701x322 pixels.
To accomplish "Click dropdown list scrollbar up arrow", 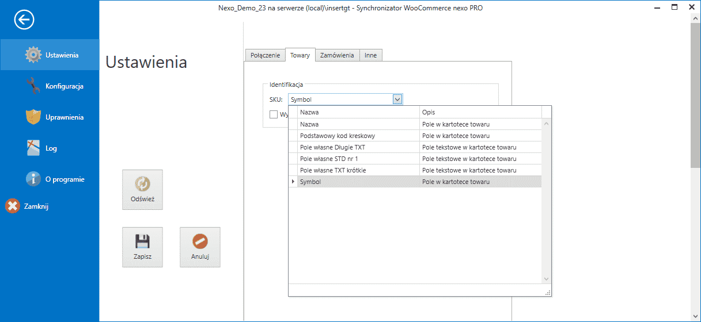I will point(547,124).
